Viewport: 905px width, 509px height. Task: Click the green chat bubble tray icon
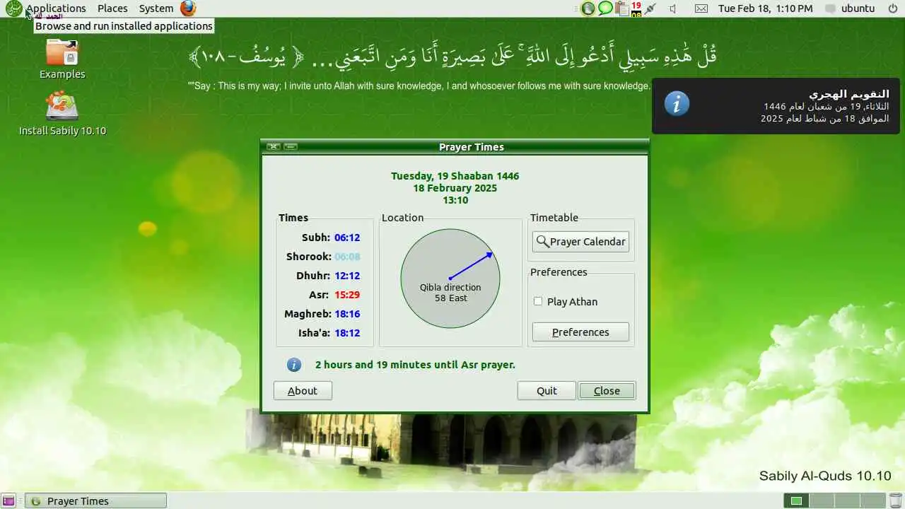coord(605,8)
